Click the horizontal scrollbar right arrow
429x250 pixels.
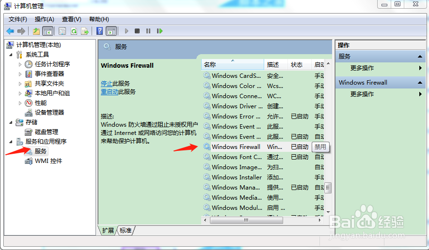click(x=320, y=220)
